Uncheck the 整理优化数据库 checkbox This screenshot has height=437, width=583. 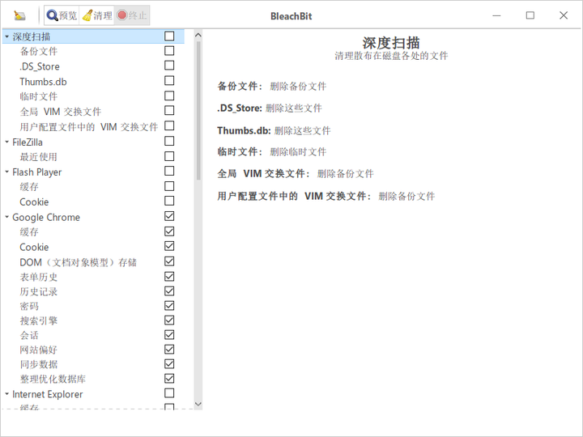pyautogui.click(x=169, y=378)
